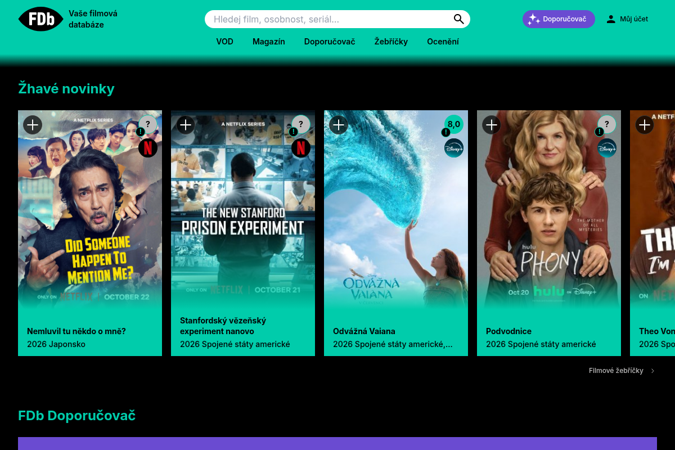Click the Žhavé novinky heading
This screenshot has height=450, width=675.
pos(66,88)
